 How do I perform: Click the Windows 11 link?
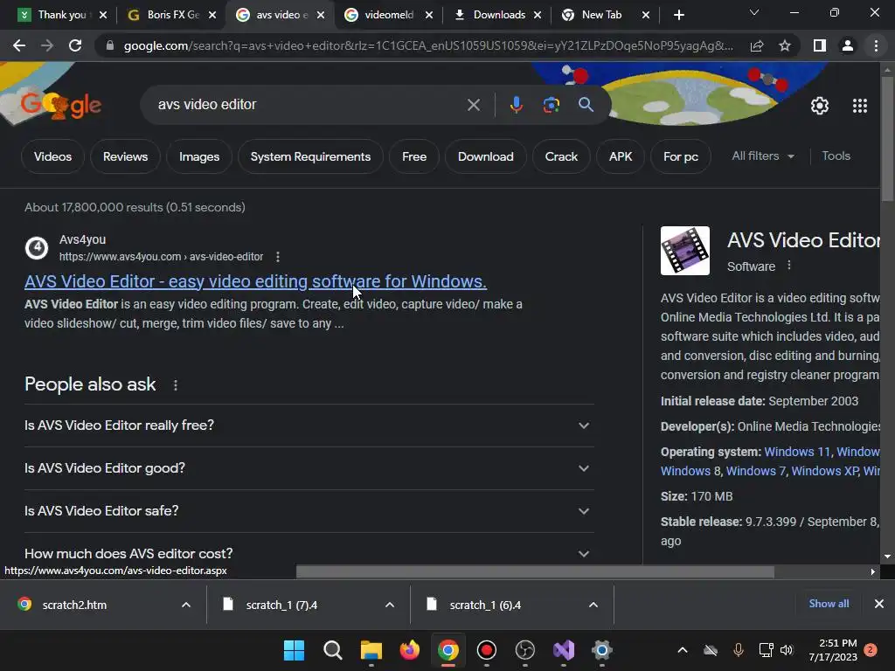click(797, 452)
